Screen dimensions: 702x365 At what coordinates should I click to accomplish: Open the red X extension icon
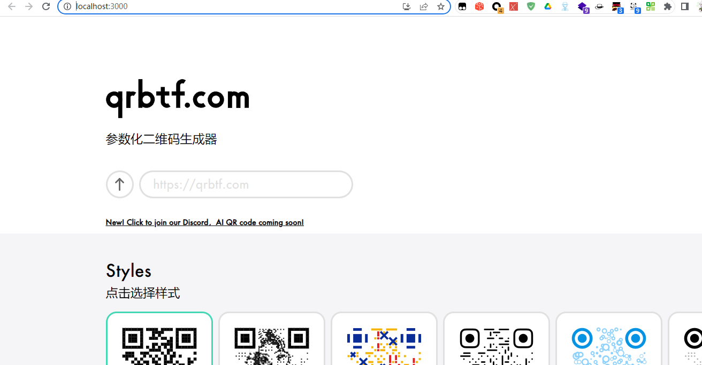[x=514, y=6]
